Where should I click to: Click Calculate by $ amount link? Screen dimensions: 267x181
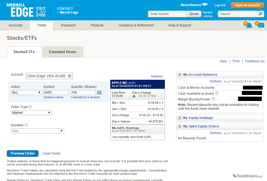point(85,97)
